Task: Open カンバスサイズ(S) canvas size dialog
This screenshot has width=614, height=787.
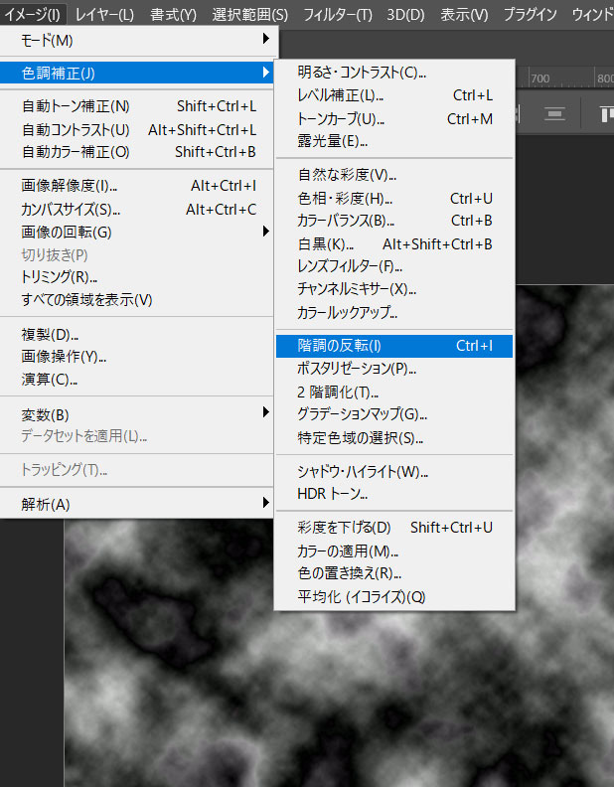Action: tap(71, 209)
